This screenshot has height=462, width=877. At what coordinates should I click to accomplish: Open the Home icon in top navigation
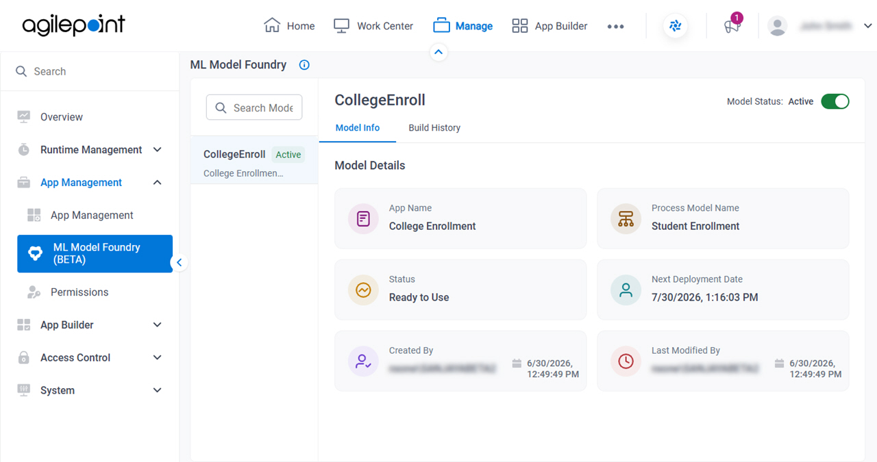272,25
